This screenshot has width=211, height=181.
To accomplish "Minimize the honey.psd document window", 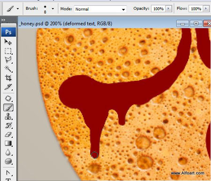I will point(182,24).
